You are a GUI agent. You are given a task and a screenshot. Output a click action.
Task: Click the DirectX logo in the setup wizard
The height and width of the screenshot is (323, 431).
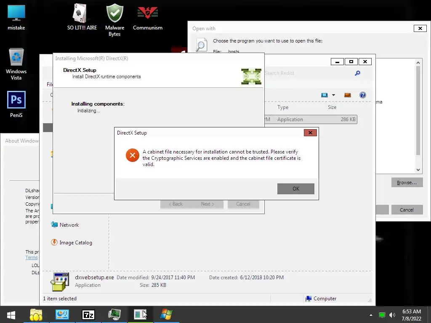tap(251, 77)
